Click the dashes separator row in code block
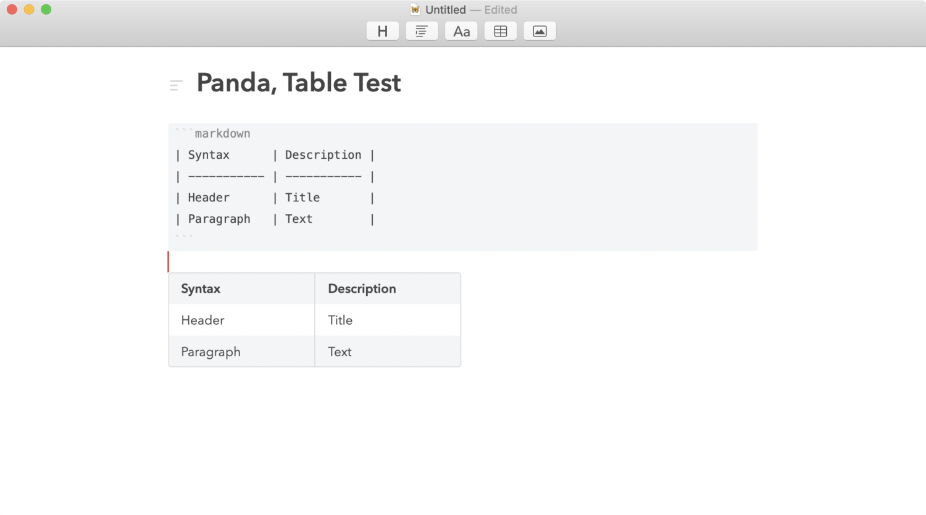This screenshot has width=926, height=515. point(275,177)
